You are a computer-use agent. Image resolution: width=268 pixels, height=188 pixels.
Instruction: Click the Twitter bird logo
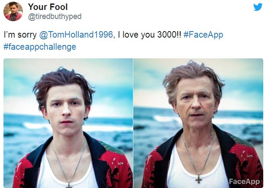click(258, 7)
